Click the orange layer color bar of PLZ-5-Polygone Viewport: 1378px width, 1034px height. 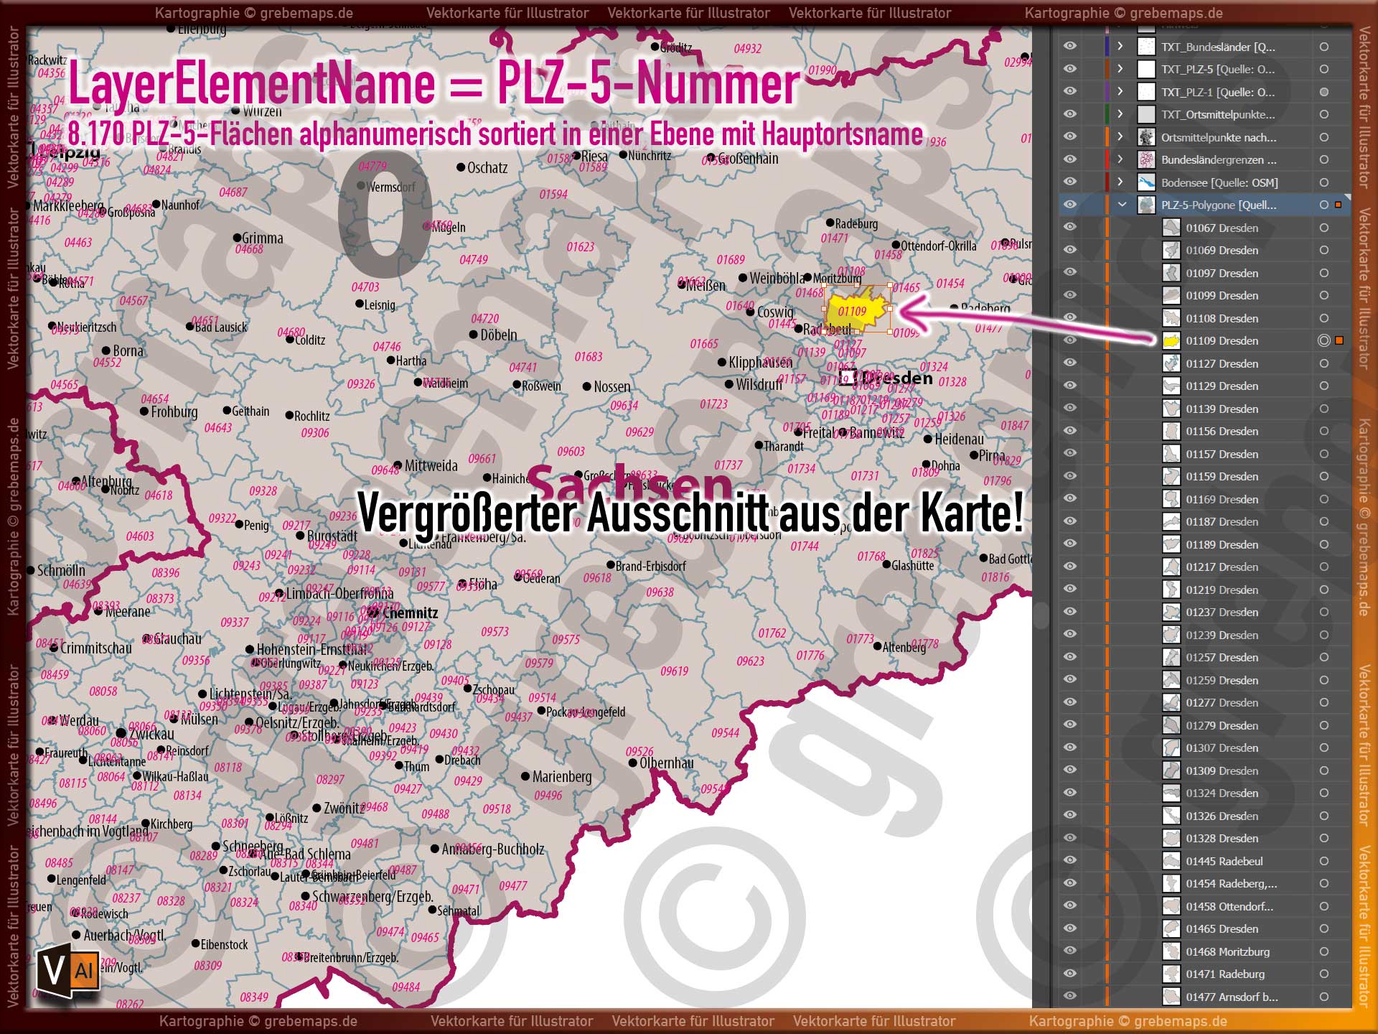tap(1105, 205)
